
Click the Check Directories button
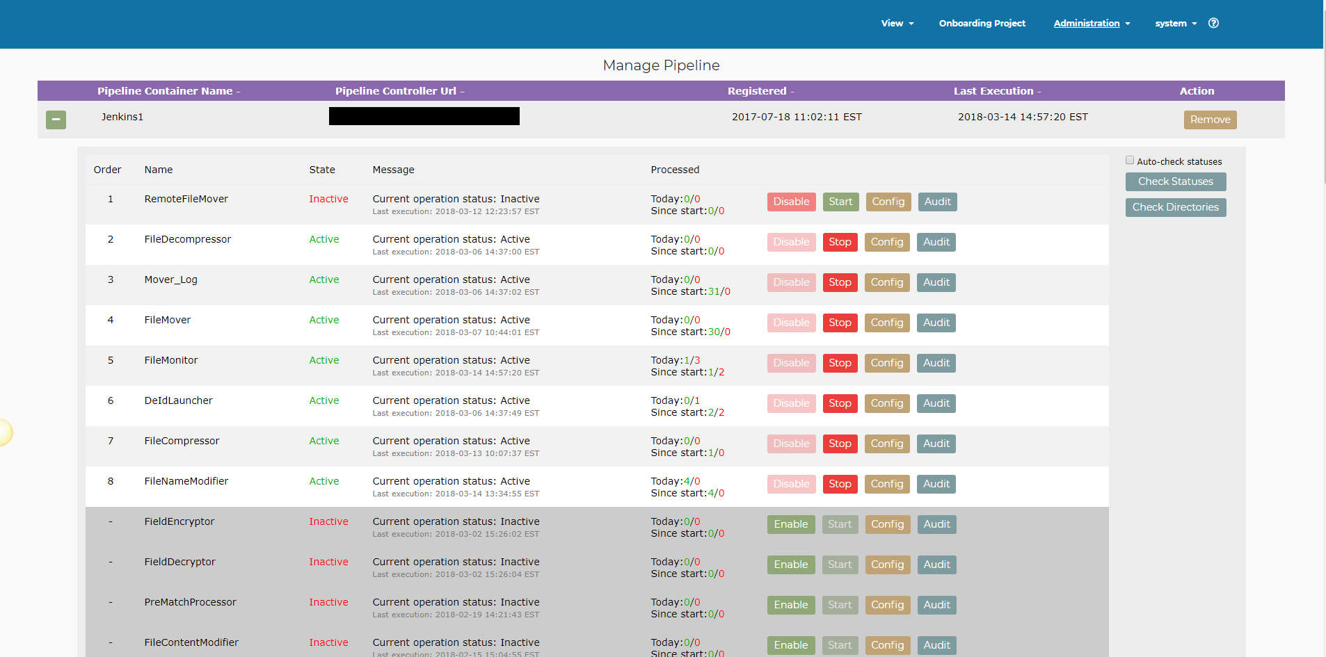(x=1175, y=207)
